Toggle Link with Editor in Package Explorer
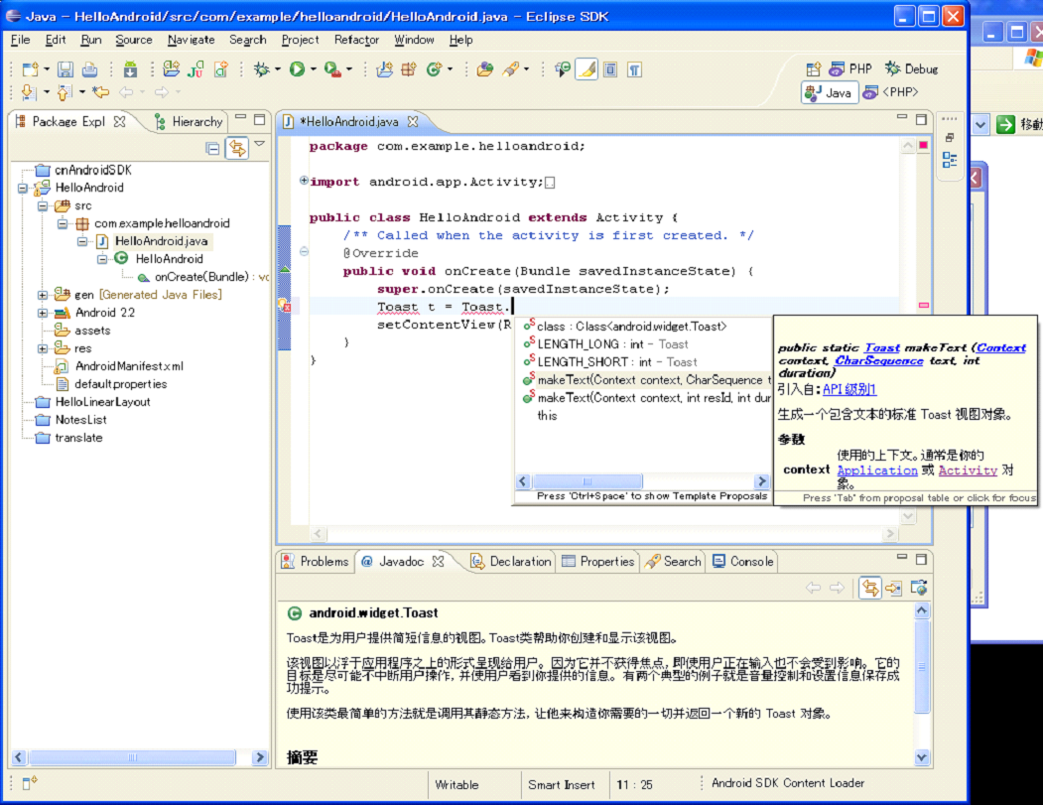 [x=236, y=149]
